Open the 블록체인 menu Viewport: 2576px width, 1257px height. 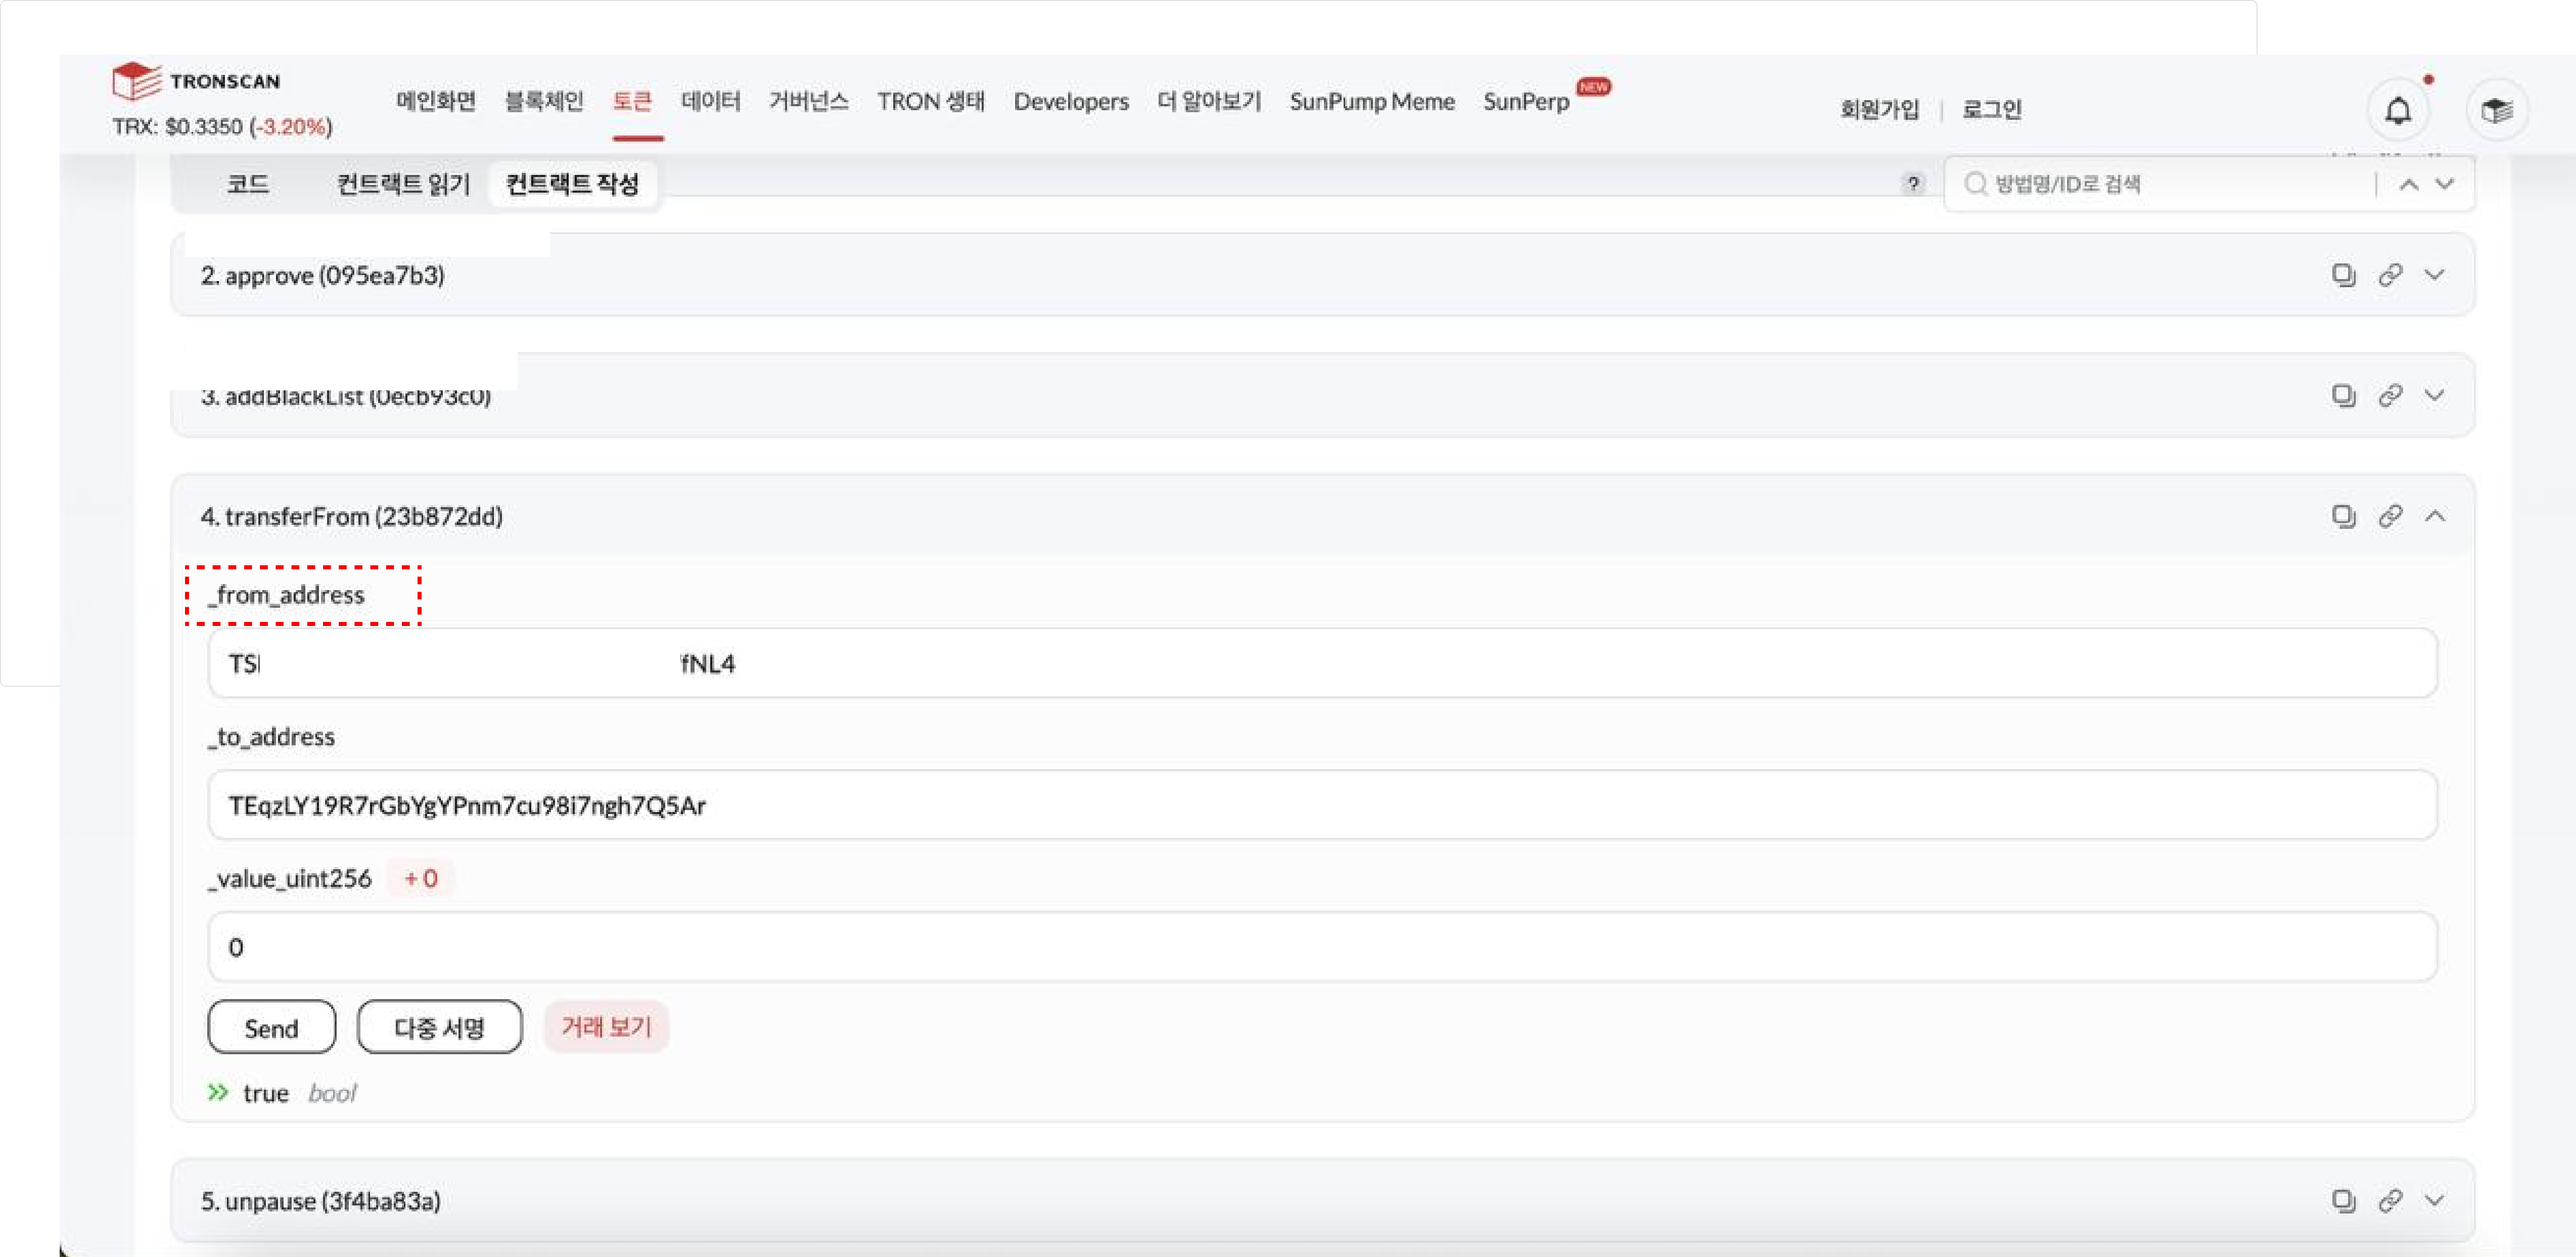coord(544,101)
